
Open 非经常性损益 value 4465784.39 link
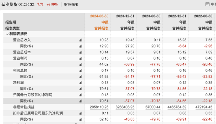(x=177, y=107)
